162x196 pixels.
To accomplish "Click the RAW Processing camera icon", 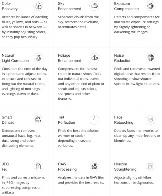I will click(x=94, y=166).
